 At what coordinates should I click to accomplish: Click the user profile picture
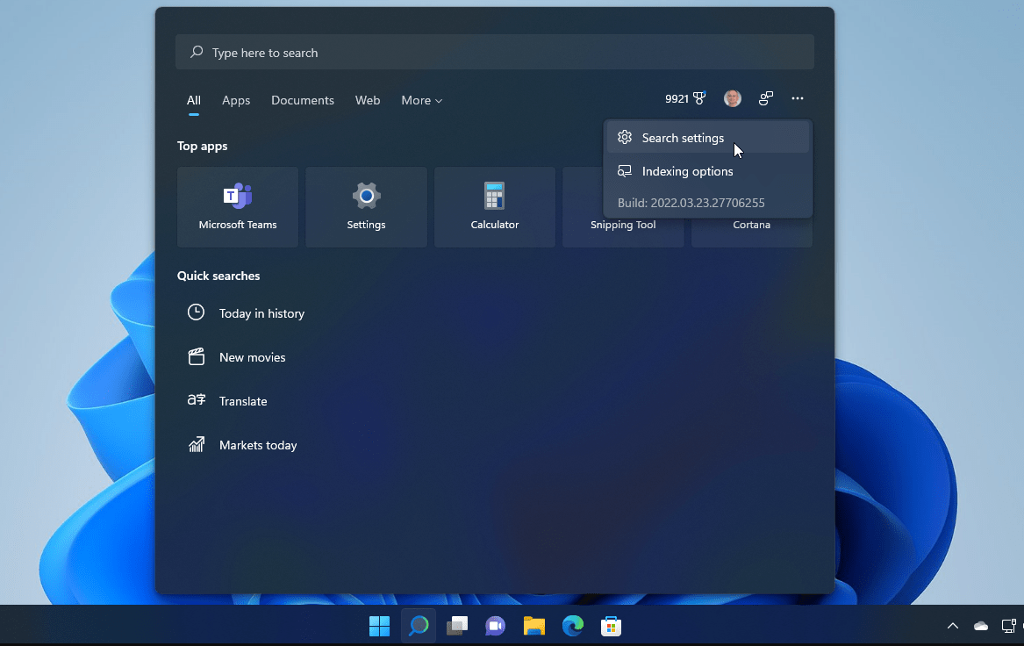coord(732,98)
